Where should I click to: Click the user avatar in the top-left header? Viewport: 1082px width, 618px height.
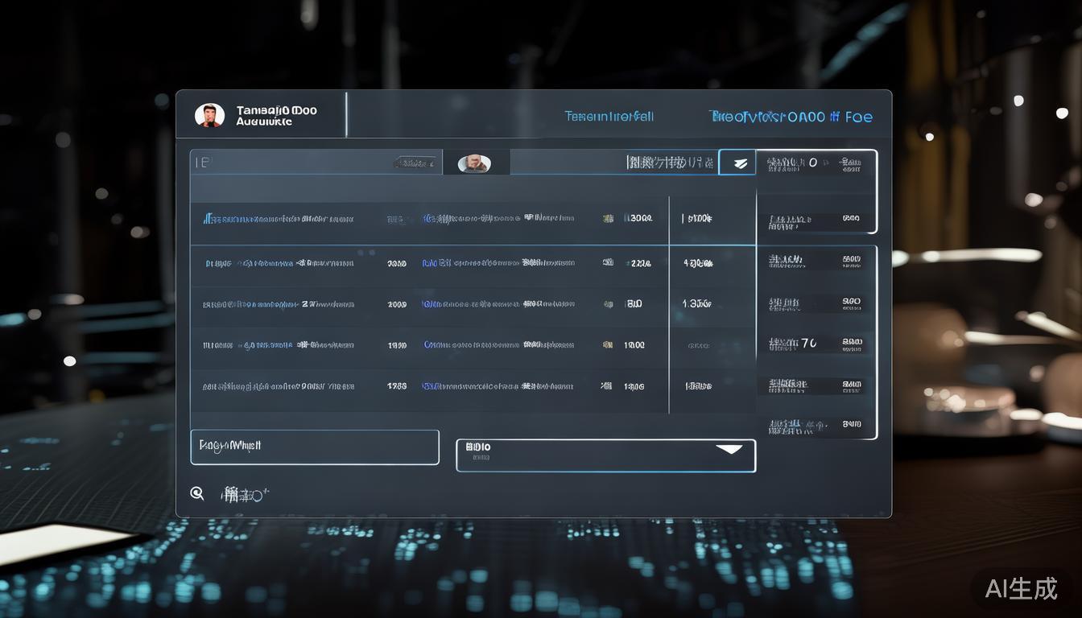209,115
